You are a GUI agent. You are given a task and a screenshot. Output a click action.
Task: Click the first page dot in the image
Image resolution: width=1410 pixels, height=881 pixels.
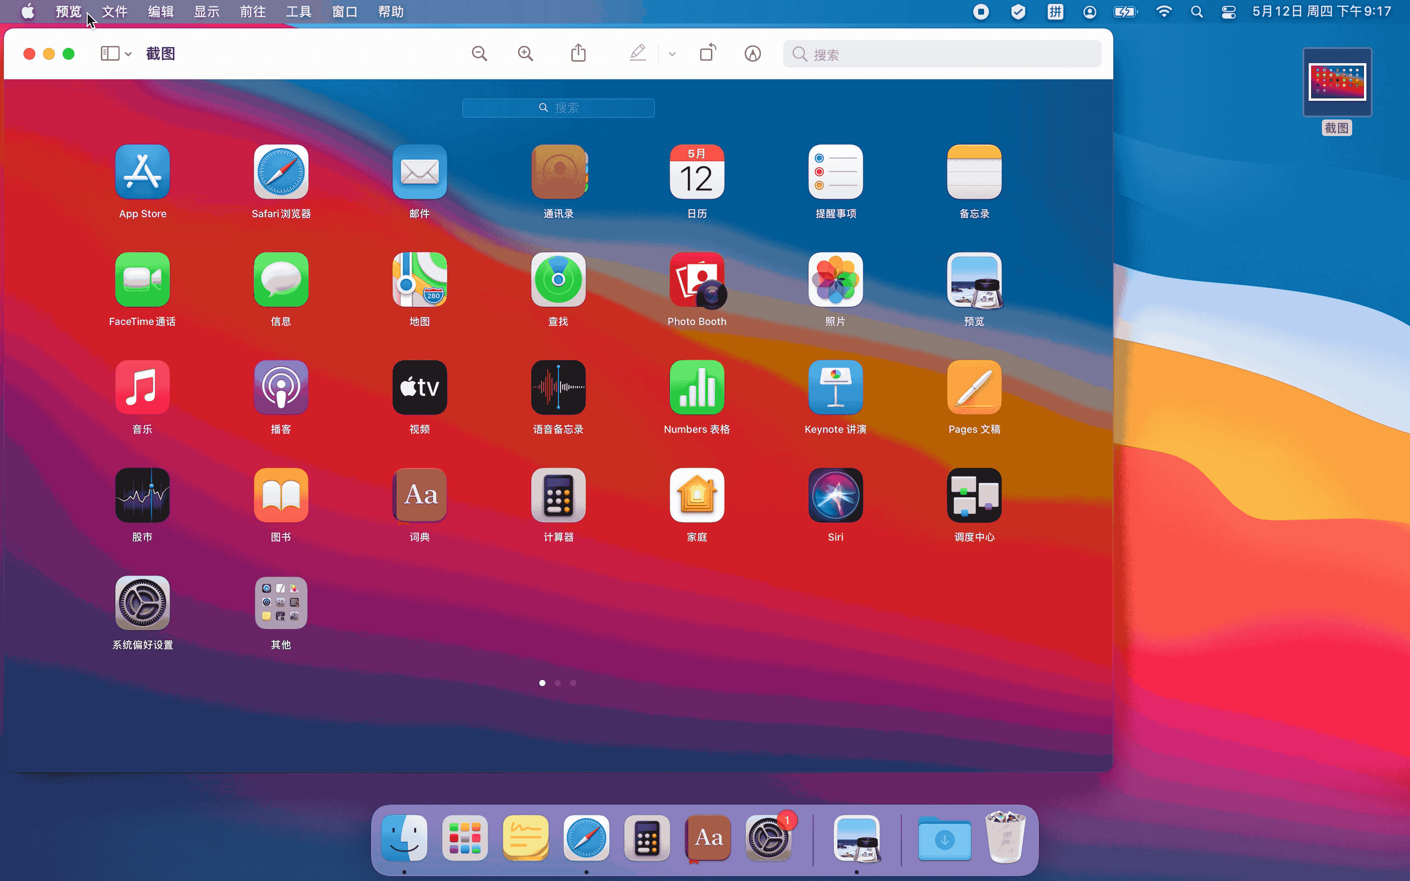point(542,683)
